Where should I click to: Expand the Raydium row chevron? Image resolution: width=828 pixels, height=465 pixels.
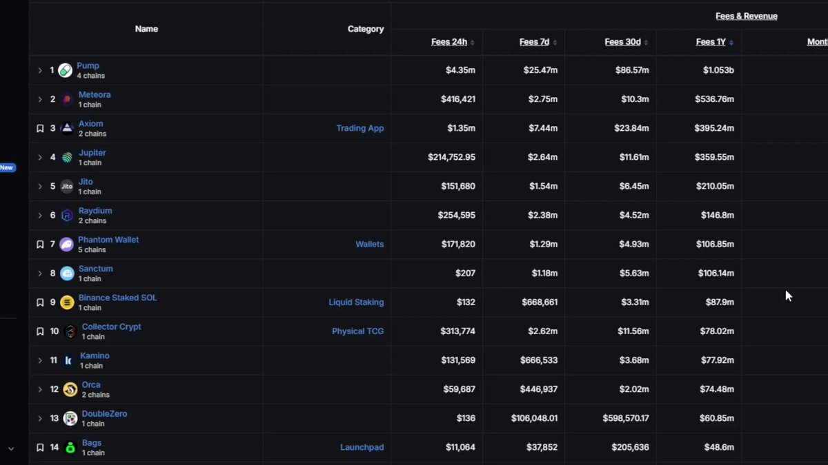[x=40, y=215]
